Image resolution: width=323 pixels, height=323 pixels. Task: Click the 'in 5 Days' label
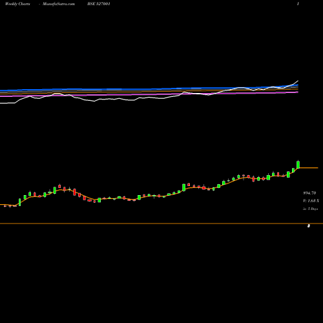(310, 209)
